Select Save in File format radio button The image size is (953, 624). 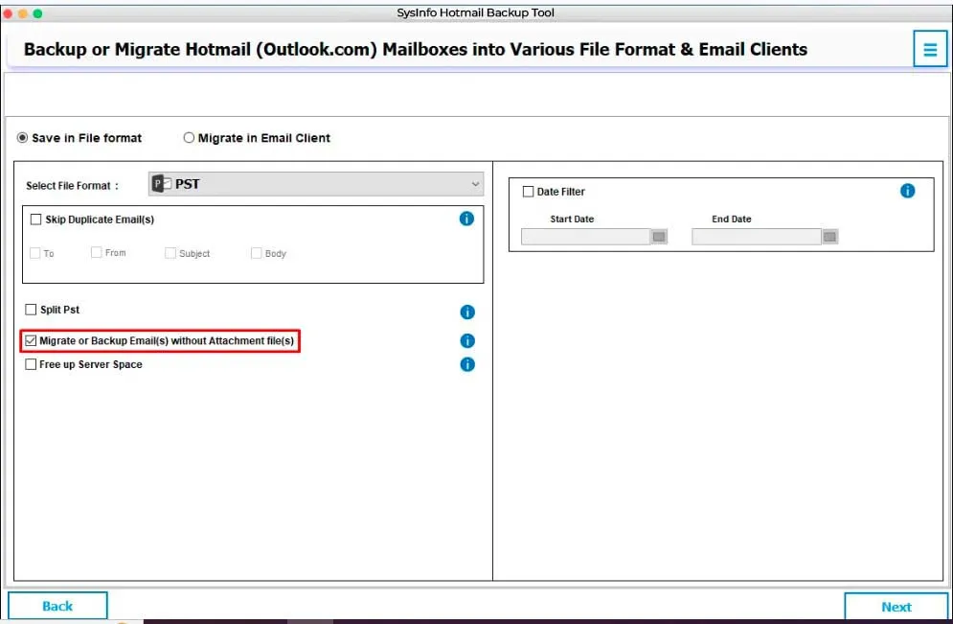[x=22, y=138]
